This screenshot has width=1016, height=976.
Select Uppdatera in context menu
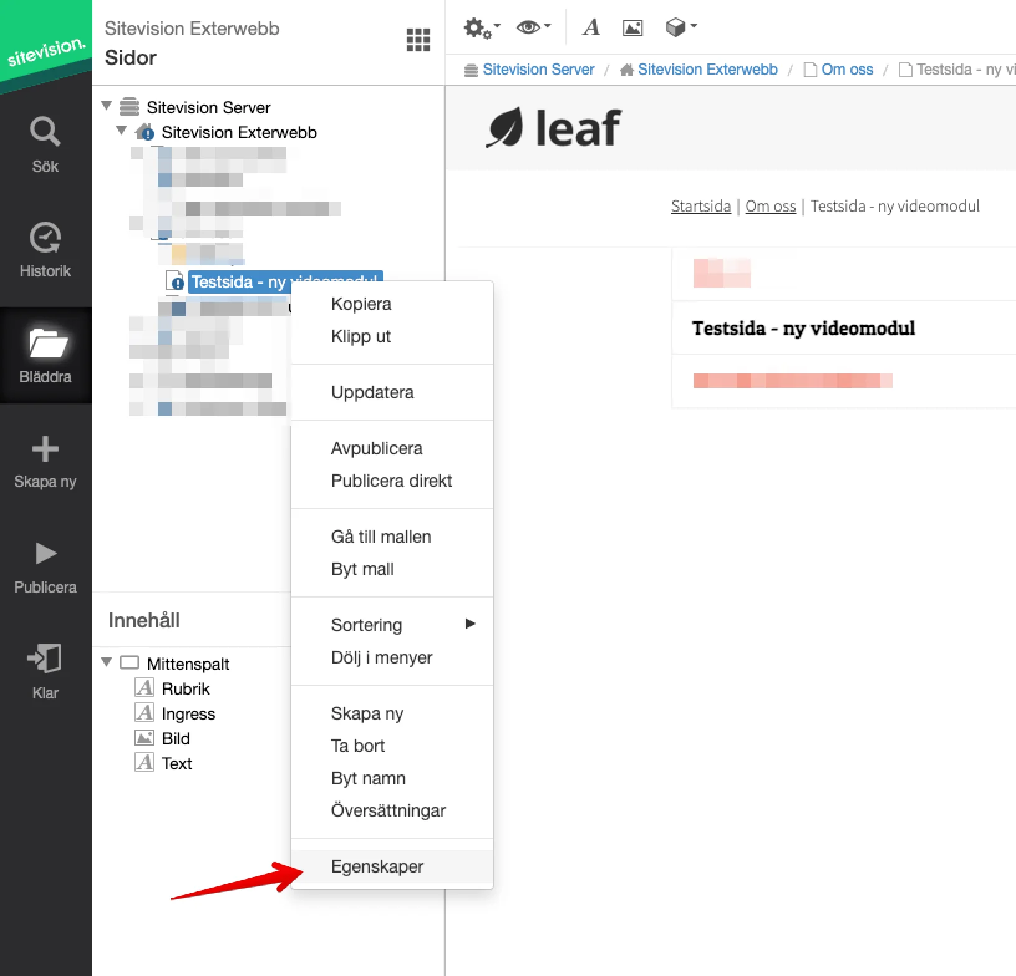pos(392,392)
